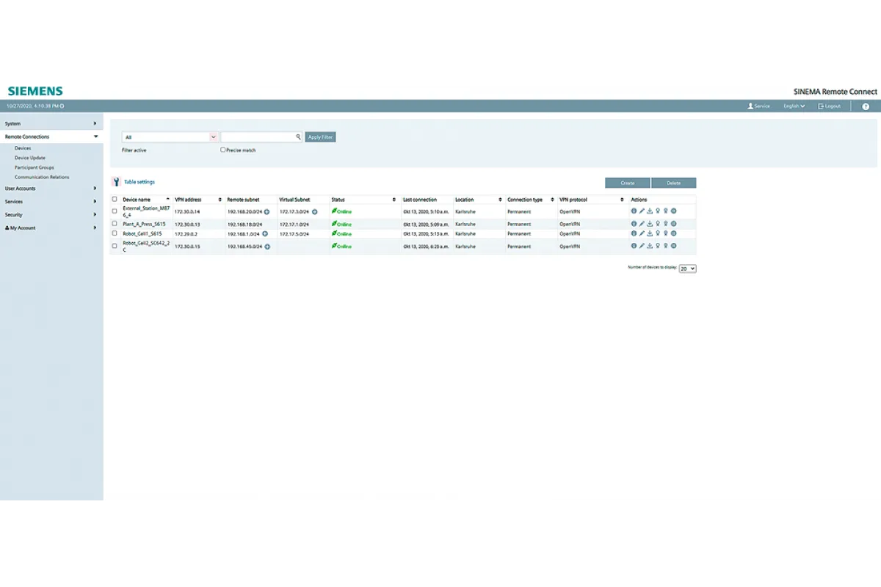Show info for Robot_Cell2_SC642_2C device
881x587 pixels.
coord(634,246)
